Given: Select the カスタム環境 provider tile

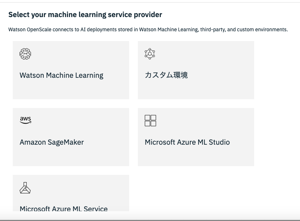Looking at the screenshot, I should [196, 70].
